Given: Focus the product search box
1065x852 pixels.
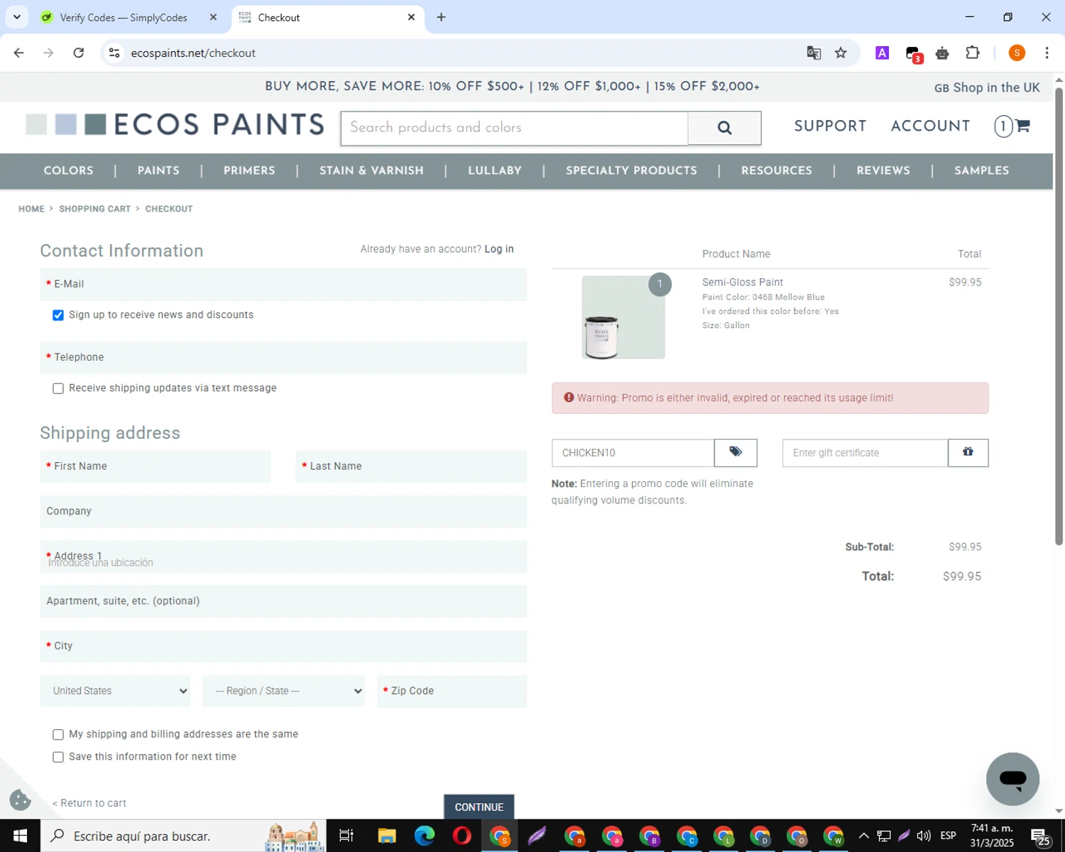Looking at the screenshot, I should click(x=514, y=128).
